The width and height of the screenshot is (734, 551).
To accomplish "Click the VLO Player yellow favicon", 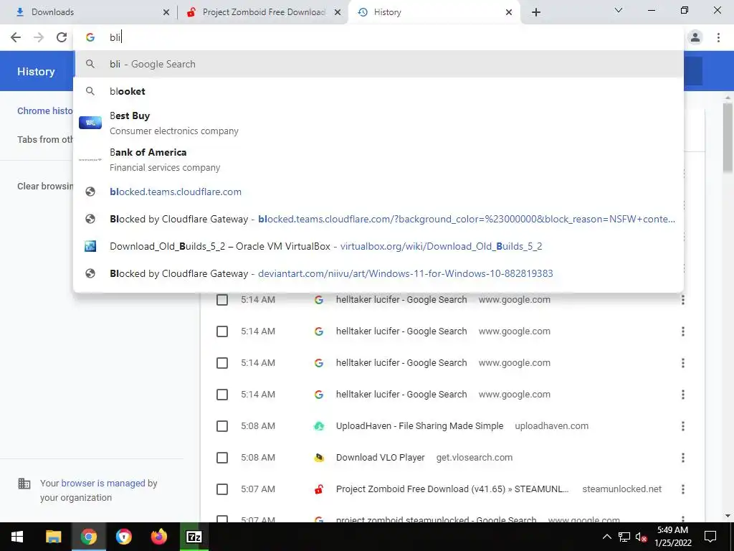I will pyautogui.click(x=319, y=458).
